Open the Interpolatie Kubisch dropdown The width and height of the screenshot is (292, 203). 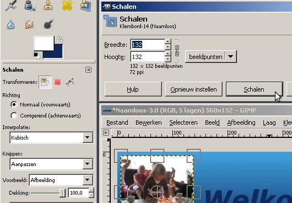(x=51, y=137)
